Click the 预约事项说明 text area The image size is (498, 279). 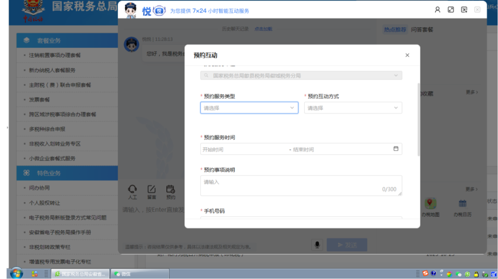pos(301,186)
